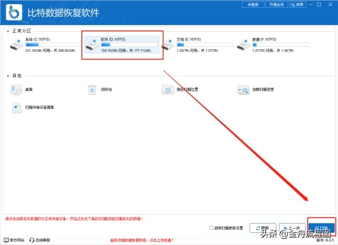Click the 在线客服 text link
This screenshot has width=338, height=245.
point(43,240)
